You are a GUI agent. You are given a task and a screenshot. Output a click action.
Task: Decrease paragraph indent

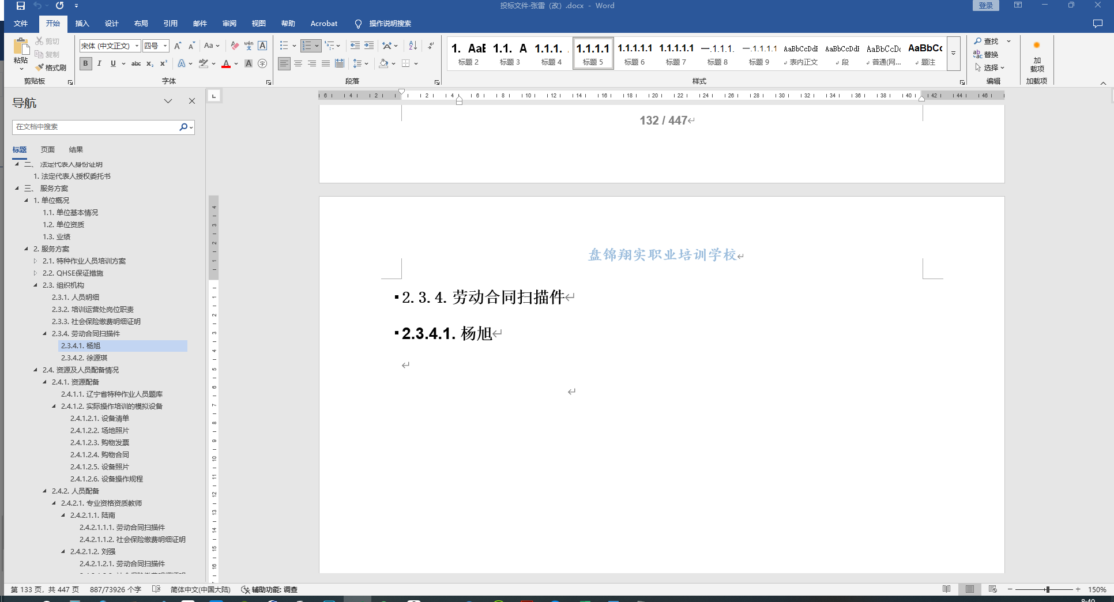tap(355, 46)
